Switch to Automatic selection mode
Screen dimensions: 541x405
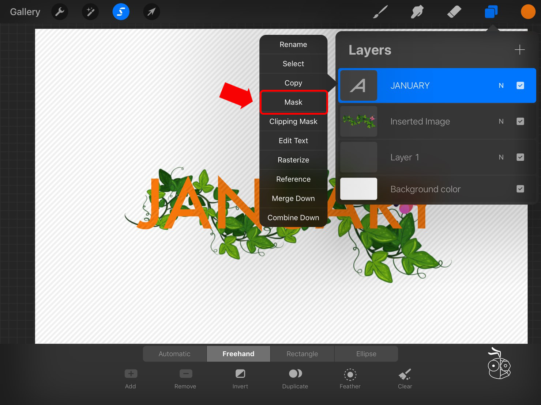(x=174, y=354)
